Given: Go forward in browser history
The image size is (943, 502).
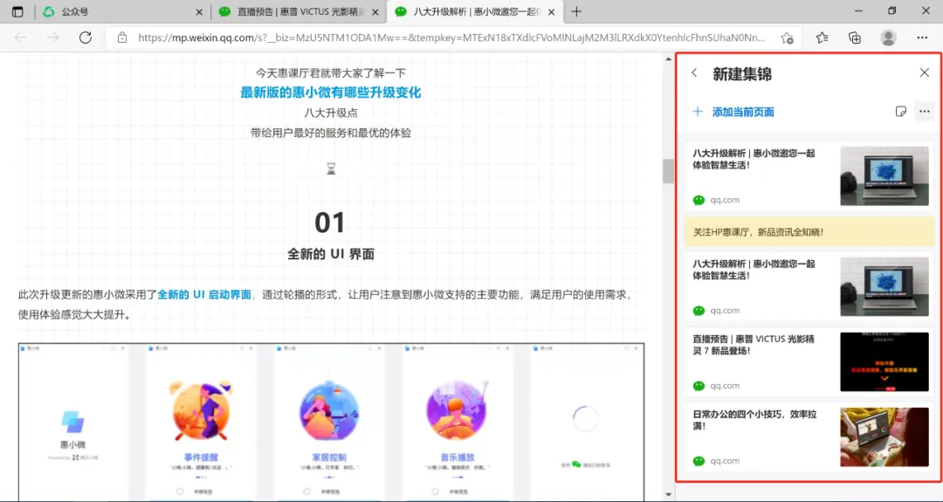Looking at the screenshot, I should [53, 38].
